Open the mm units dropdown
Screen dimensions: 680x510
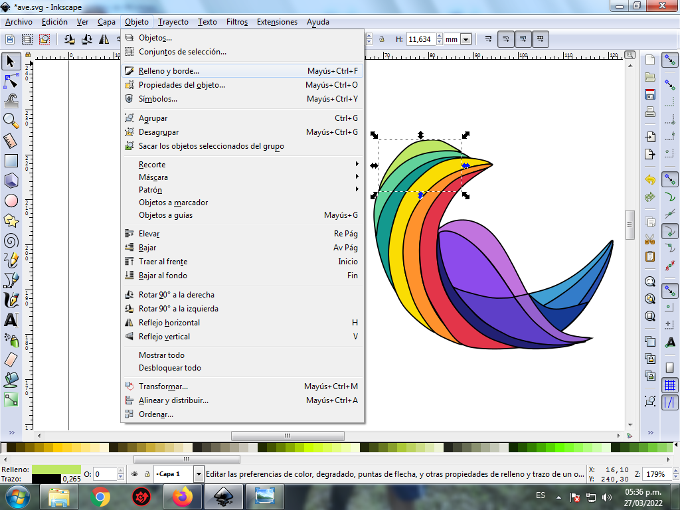(458, 40)
